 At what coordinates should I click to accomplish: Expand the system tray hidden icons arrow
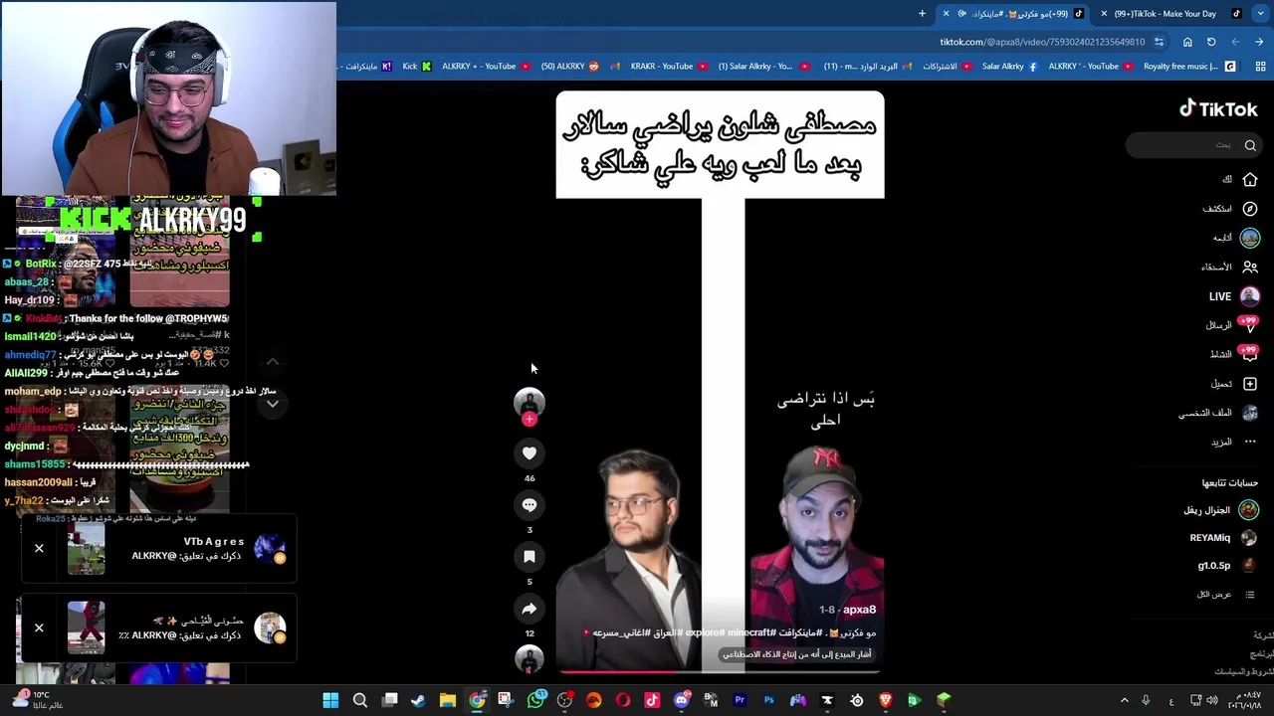1125,700
